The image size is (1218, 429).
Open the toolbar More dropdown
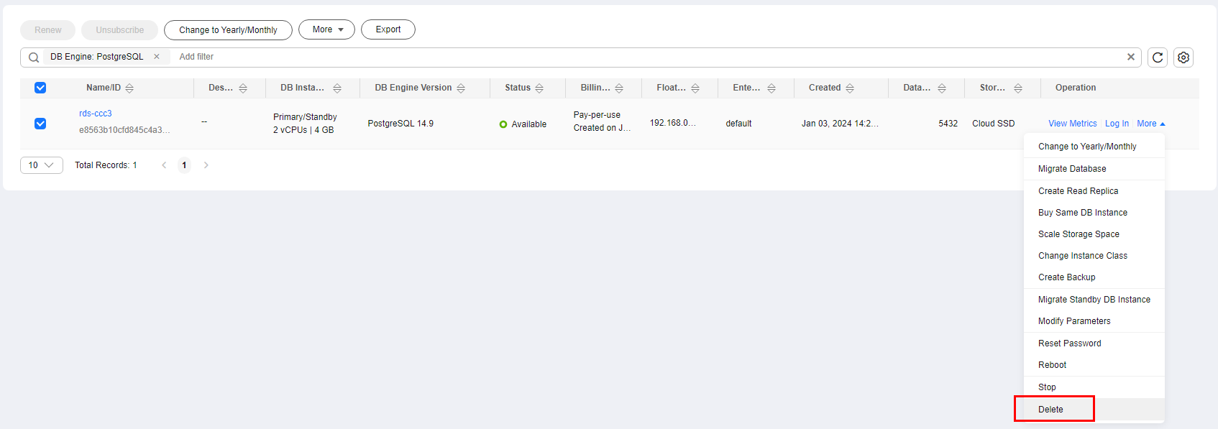pyautogui.click(x=327, y=29)
